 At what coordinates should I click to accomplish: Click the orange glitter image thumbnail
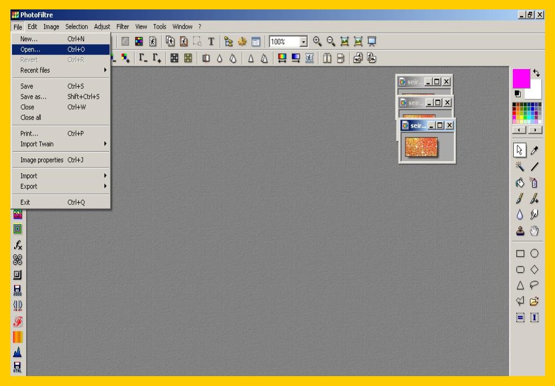pyautogui.click(x=421, y=147)
